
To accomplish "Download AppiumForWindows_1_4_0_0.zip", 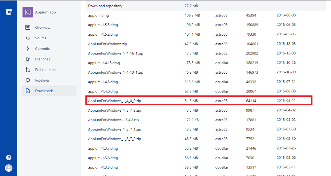I will pyautogui.click(x=115, y=101).
